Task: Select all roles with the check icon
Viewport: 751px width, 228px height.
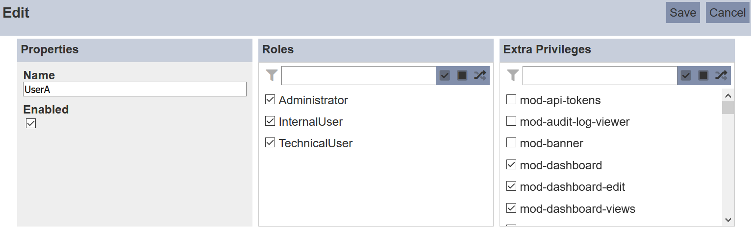Action: coord(445,75)
